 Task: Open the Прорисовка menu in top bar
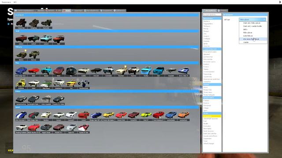coord(6,2)
